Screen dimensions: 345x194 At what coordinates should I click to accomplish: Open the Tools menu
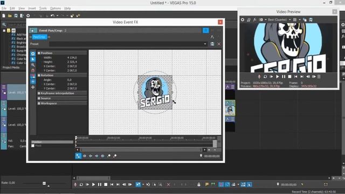[43, 9]
